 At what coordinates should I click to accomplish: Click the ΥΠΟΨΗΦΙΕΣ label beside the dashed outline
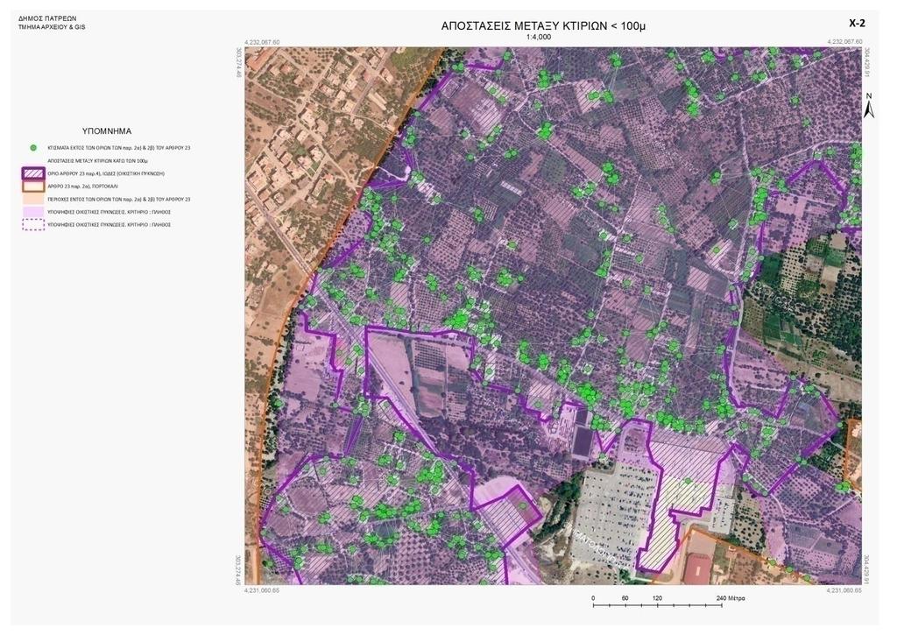[109, 225]
